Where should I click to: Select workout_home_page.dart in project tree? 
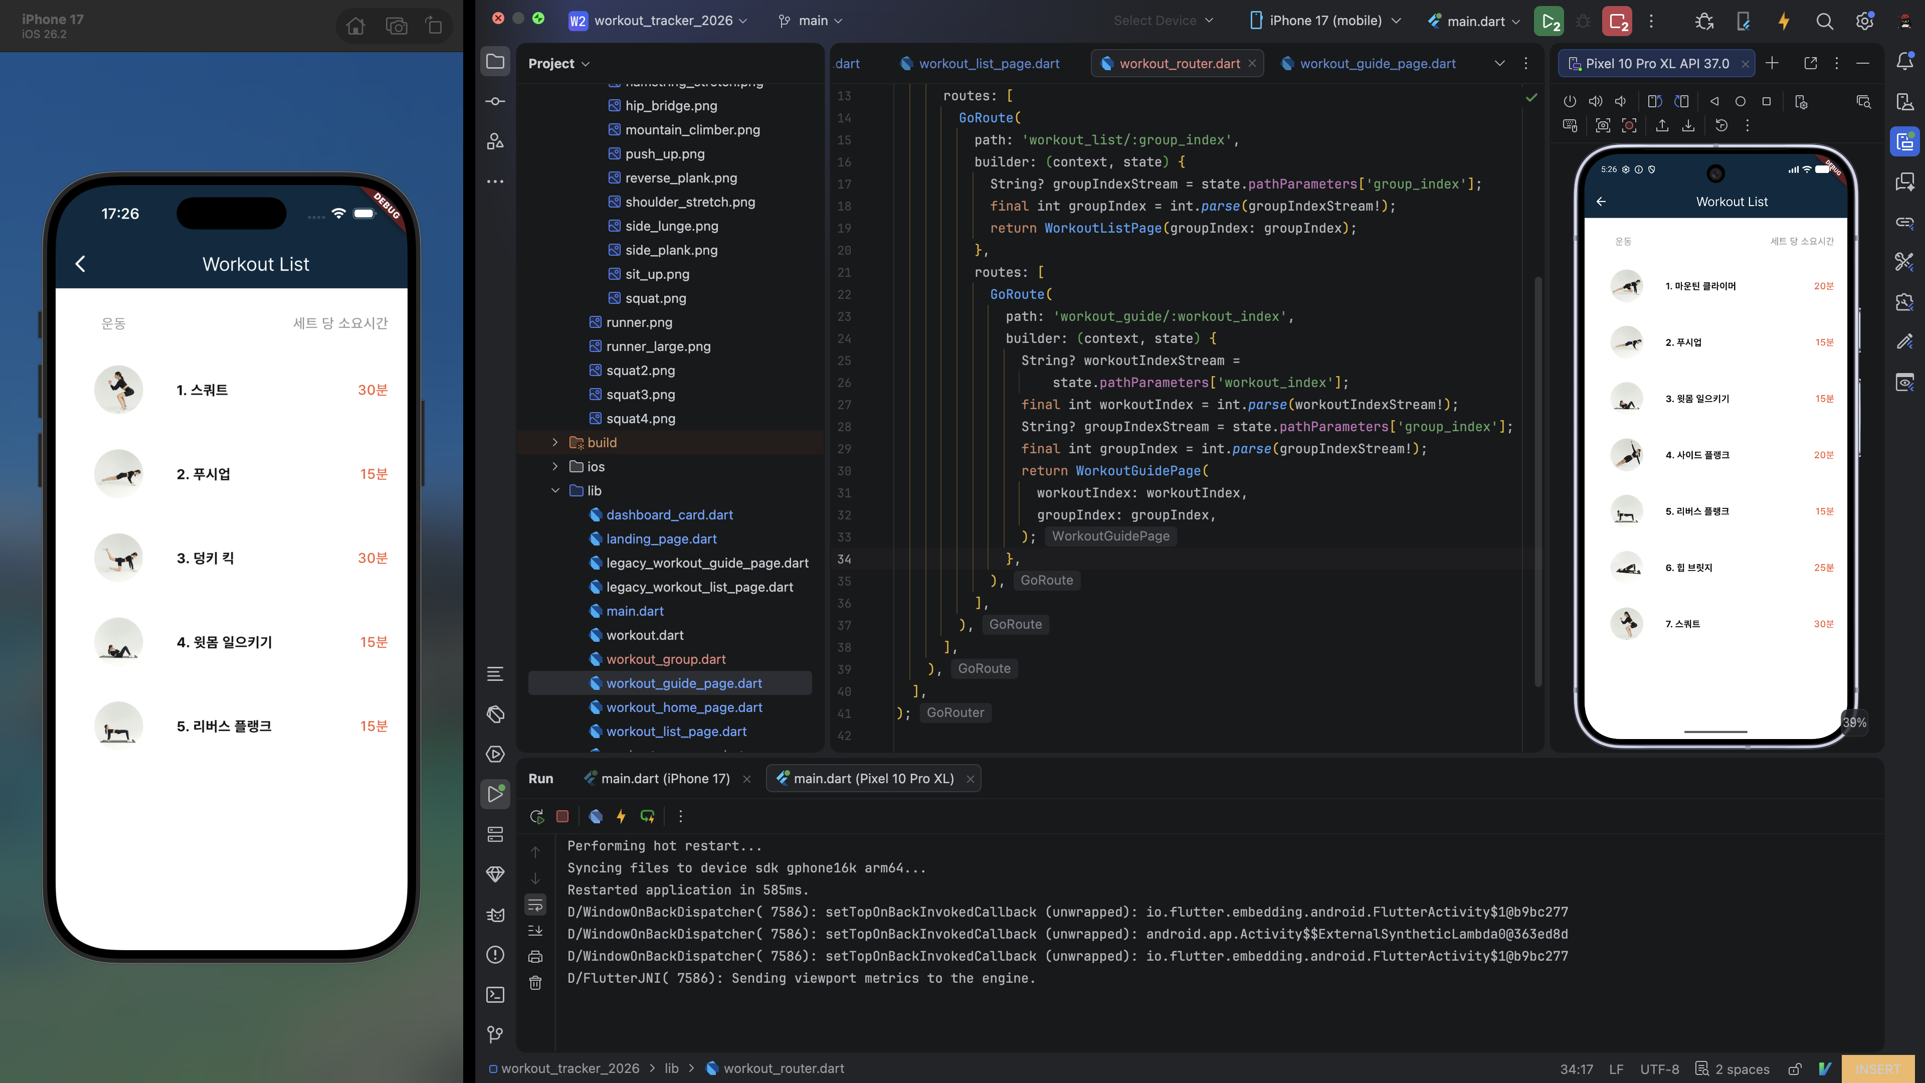[x=684, y=708]
